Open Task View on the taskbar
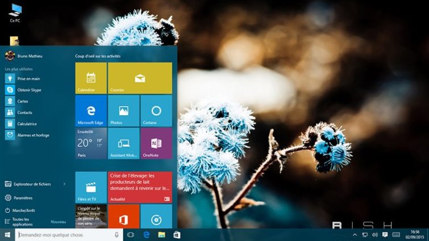The height and width of the screenshot is (241, 429). pyautogui.click(x=131, y=235)
